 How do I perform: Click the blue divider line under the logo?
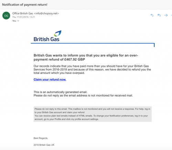point(93,44)
